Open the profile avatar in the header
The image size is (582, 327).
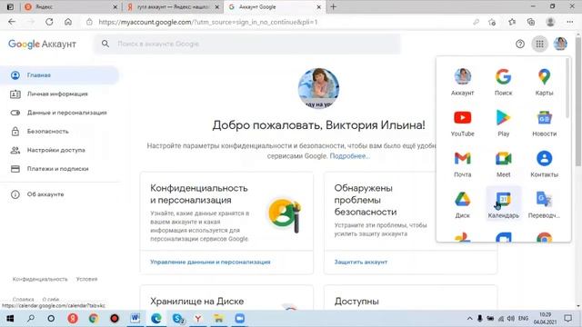pos(560,44)
